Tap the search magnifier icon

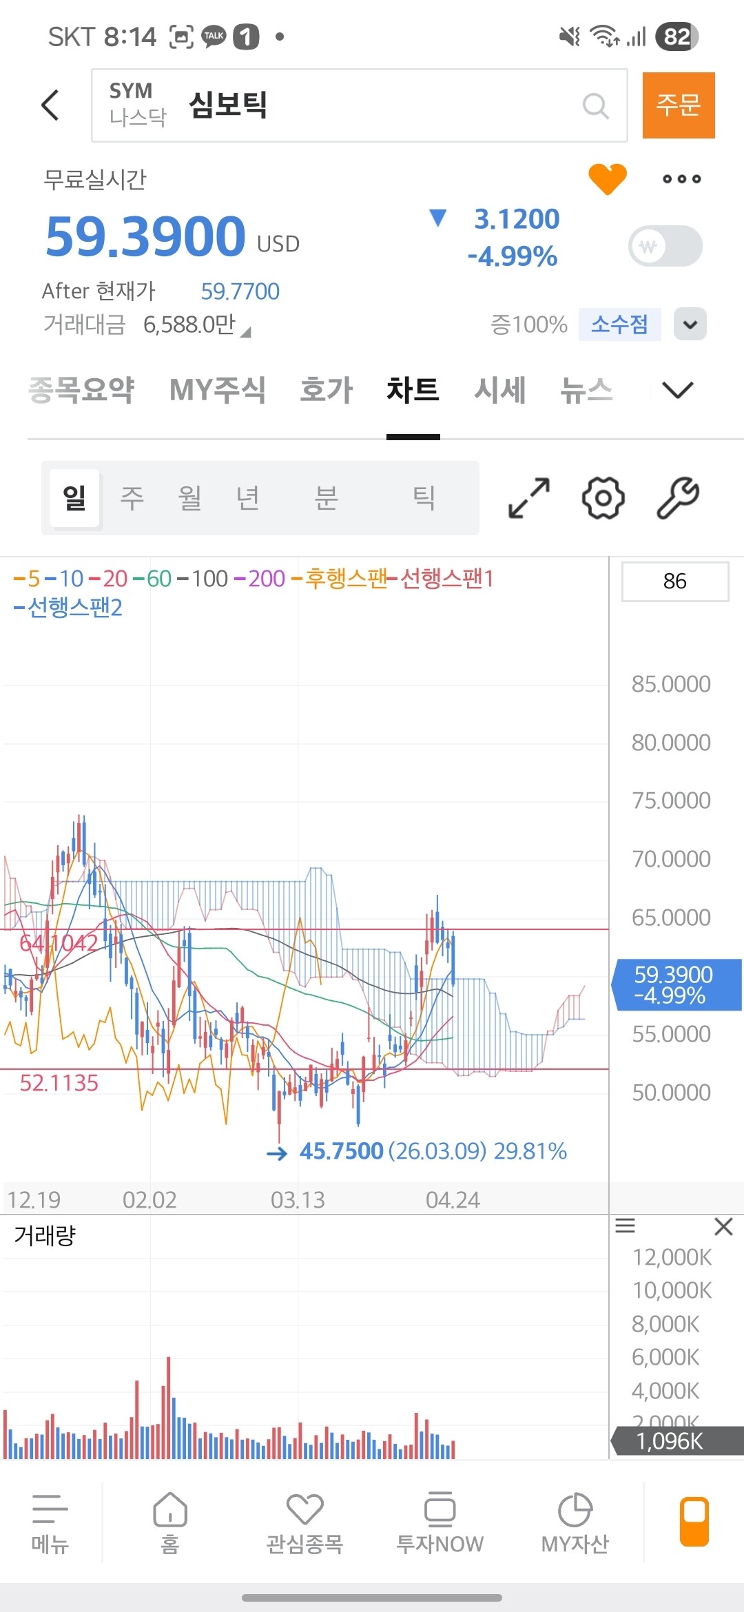pos(595,106)
